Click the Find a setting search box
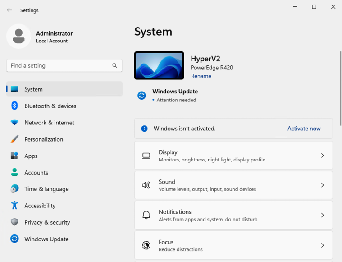 click(x=64, y=65)
